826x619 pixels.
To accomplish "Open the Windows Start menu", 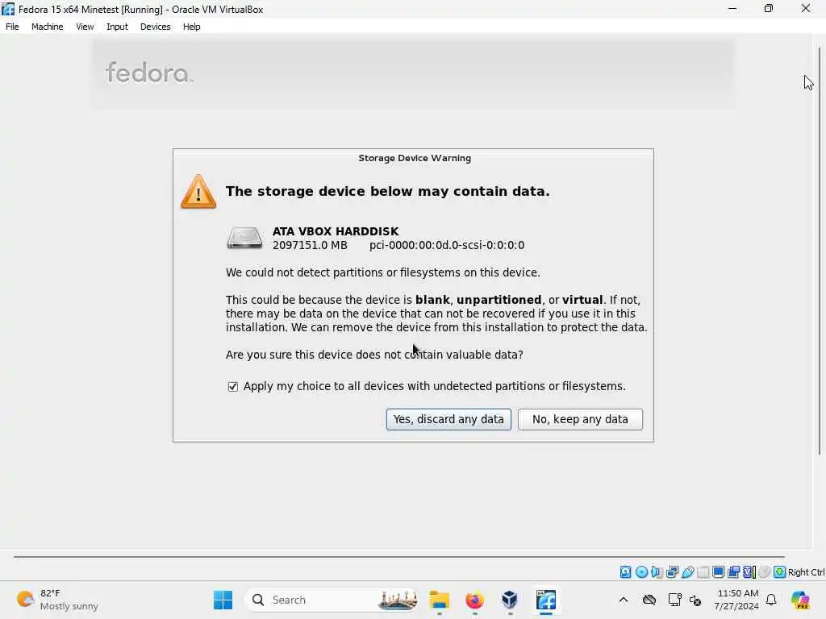I will coord(223,600).
